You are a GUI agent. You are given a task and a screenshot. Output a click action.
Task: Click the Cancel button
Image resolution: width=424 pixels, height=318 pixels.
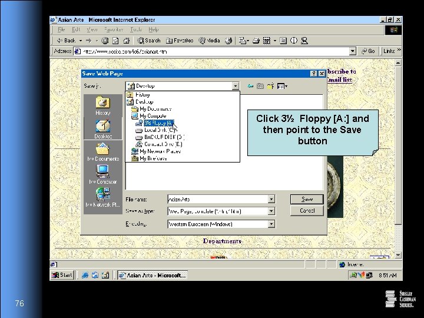307,211
